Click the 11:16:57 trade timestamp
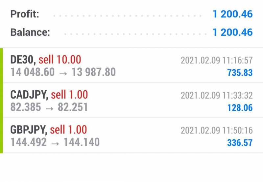263x182 pixels. pyautogui.click(x=217, y=60)
